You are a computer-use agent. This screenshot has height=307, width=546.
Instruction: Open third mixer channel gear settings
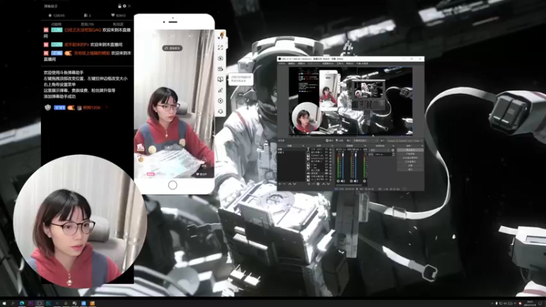click(364, 181)
